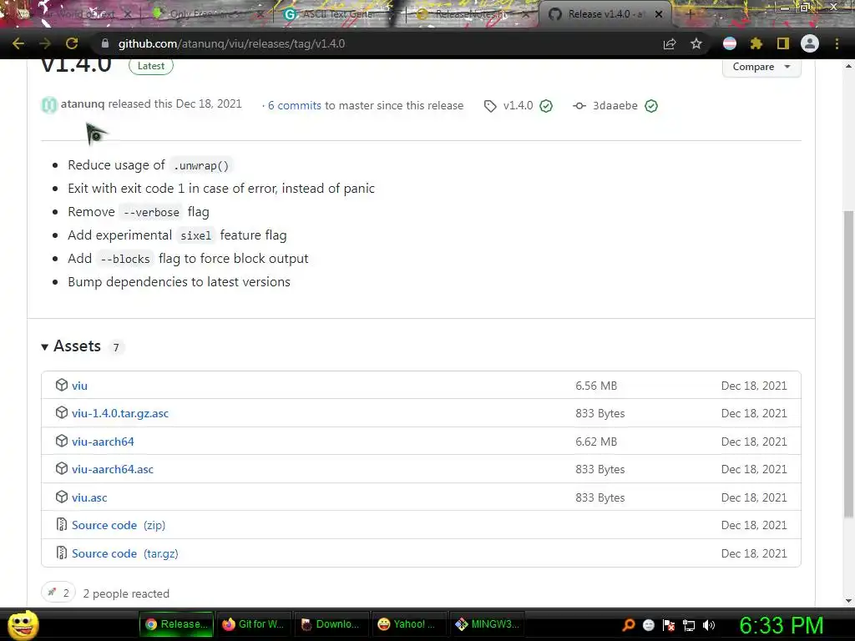Open commit 3daaebe link
Image resolution: width=855 pixels, height=641 pixels.
click(615, 106)
